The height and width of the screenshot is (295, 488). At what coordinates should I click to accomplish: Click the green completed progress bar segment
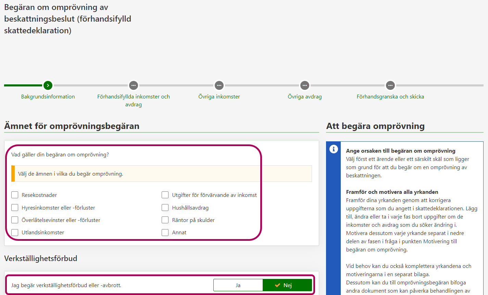(x=23, y=85)
